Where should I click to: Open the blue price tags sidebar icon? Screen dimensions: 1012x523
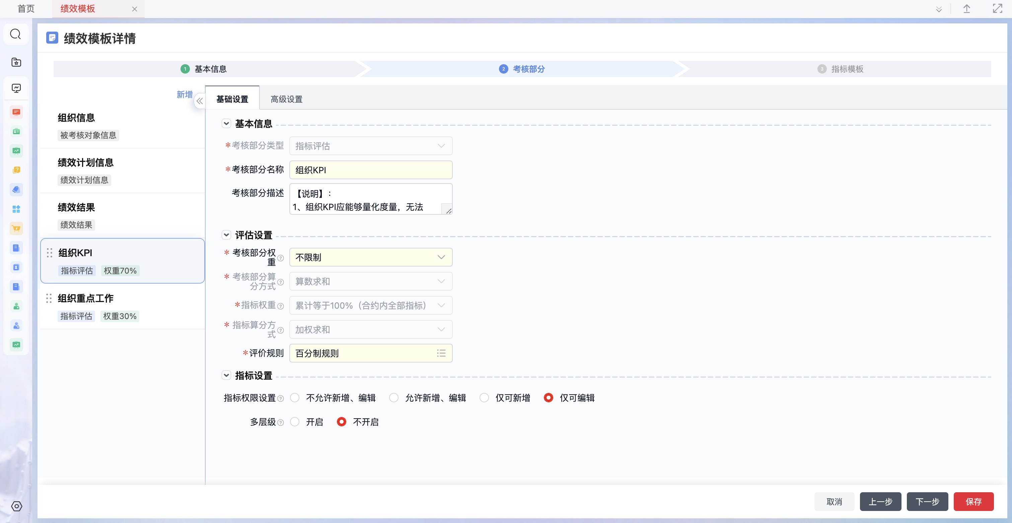point(16,190)
